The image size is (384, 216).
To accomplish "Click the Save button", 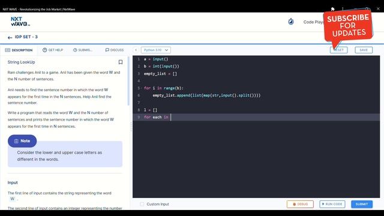I will [x=364, y=50].
